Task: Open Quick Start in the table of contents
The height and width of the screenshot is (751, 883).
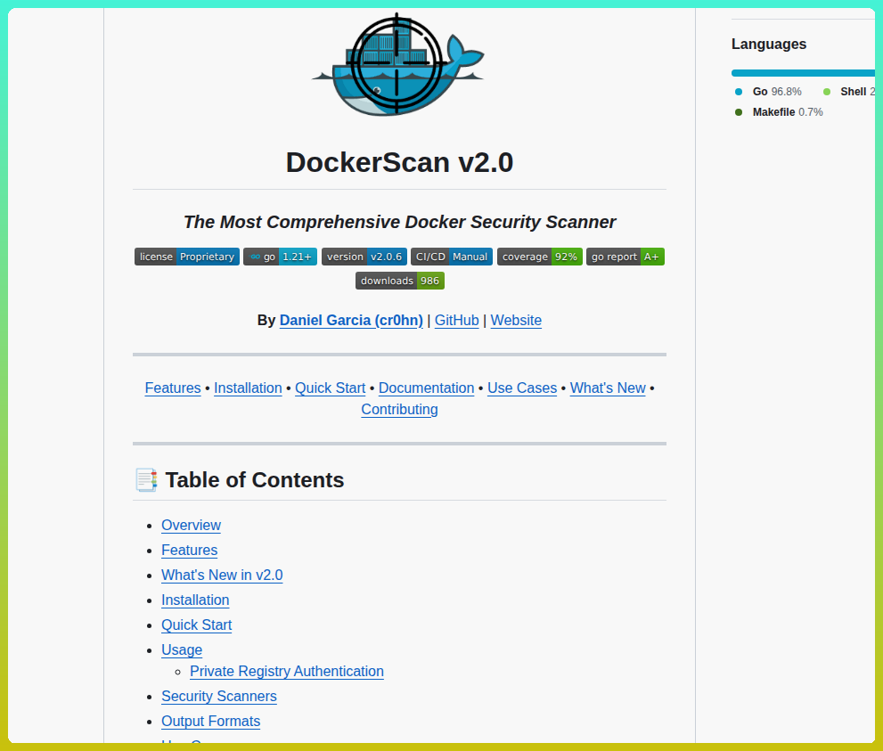Action: [x=197, y=624]
